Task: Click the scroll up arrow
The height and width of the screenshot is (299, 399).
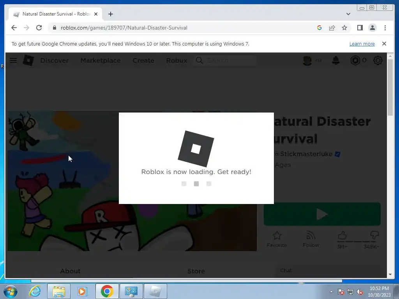Action: coord(390,56)
